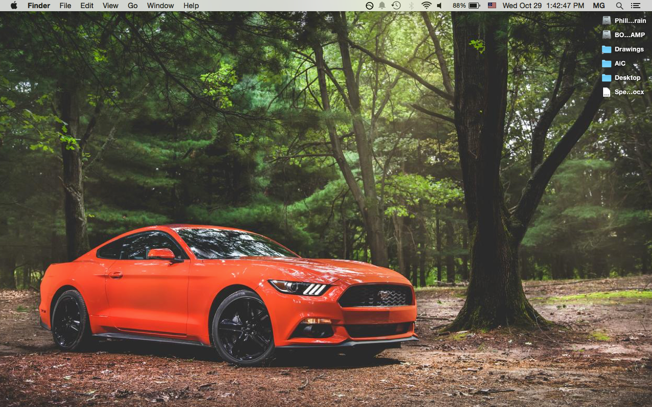Viewport: 652px width, 407px height.
Task: Open the battery status showing 88%
Action: point(466,6)
